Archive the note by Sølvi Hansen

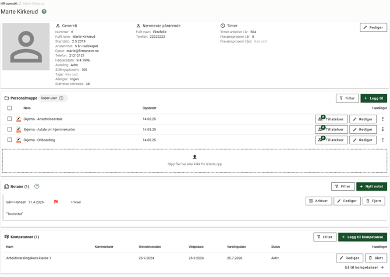tap(318, 201)
